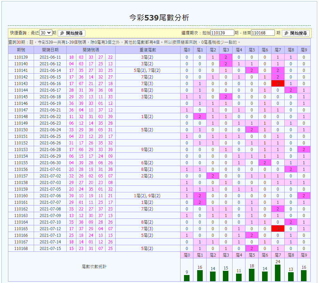Click the 尾7 header at the table top
Screen dimensions: 319x283
point(278,50)
